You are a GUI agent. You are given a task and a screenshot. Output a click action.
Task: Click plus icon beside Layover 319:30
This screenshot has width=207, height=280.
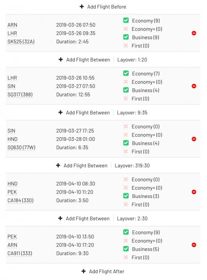[x=58, y=165]
